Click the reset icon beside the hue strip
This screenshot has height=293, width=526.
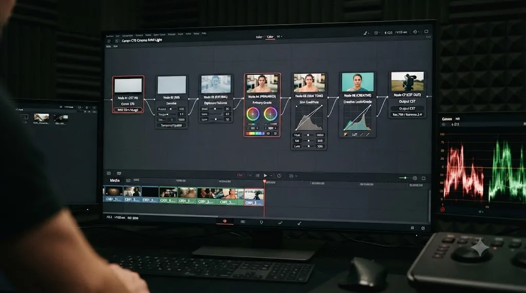point(268,134)
